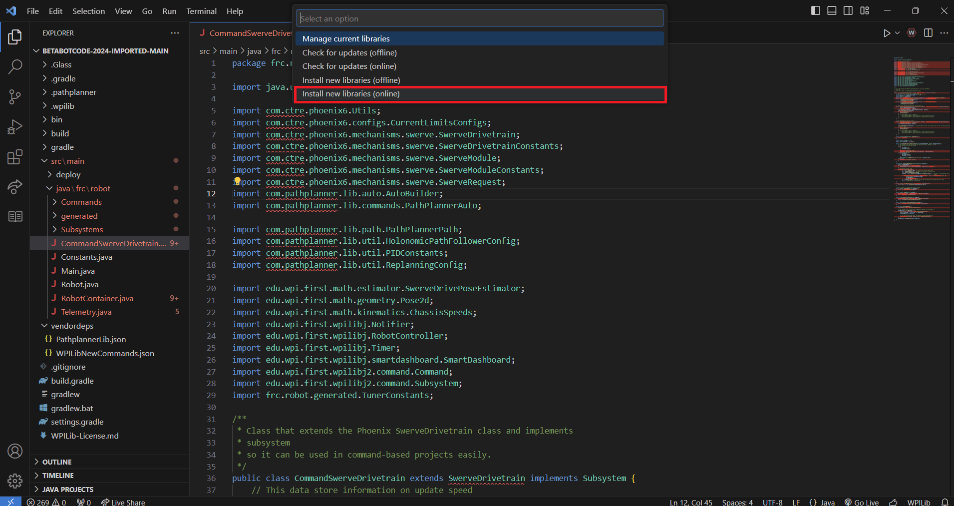Expand the OUTLINE section
Image resolution: width=954 pixels, height=506 pixels.
pos(110,462)
